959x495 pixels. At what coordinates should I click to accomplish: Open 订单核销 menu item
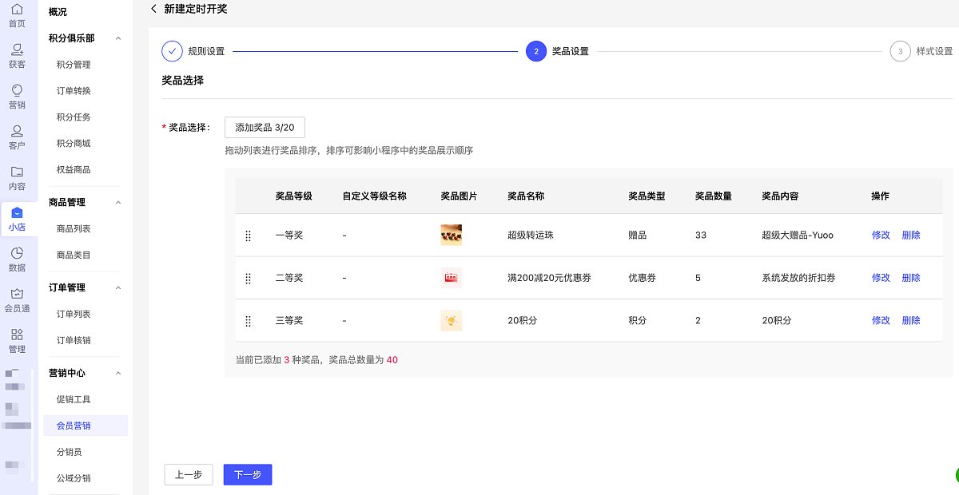[x=74, y=340]
